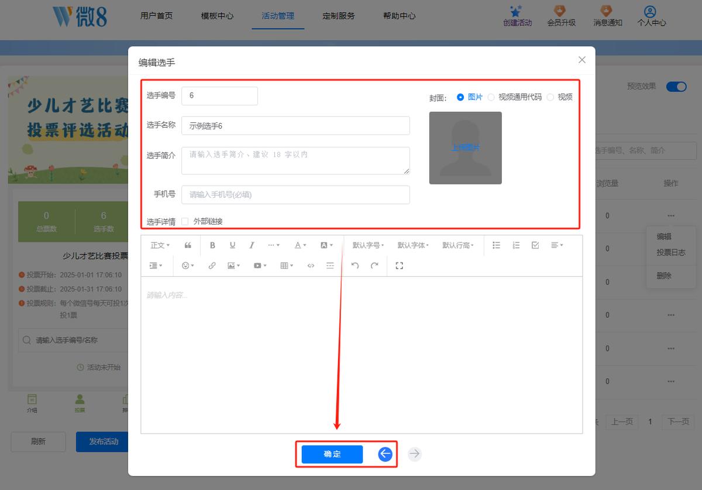Open the text alignment dropdown
Image resolution: width=702 pixels, height=490 pixels.
[557, 245]
